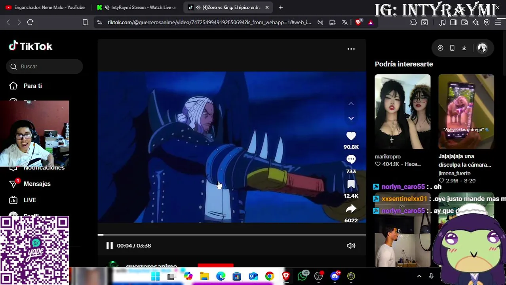Close the Zoro vs King TikTok tab
This screenshot has width=506, height=285.
click(x=267, y=8)
